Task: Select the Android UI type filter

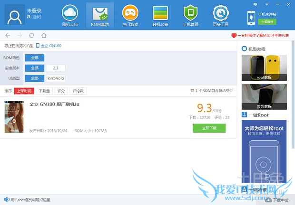Action: point(56,78)
